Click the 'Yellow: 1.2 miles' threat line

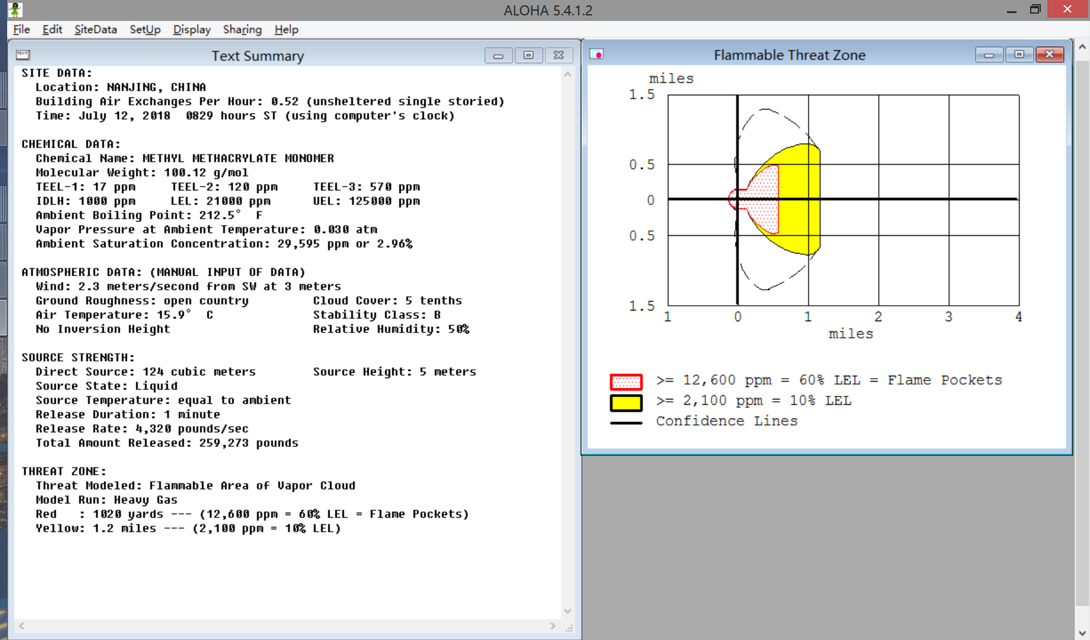tap(188, 528)
